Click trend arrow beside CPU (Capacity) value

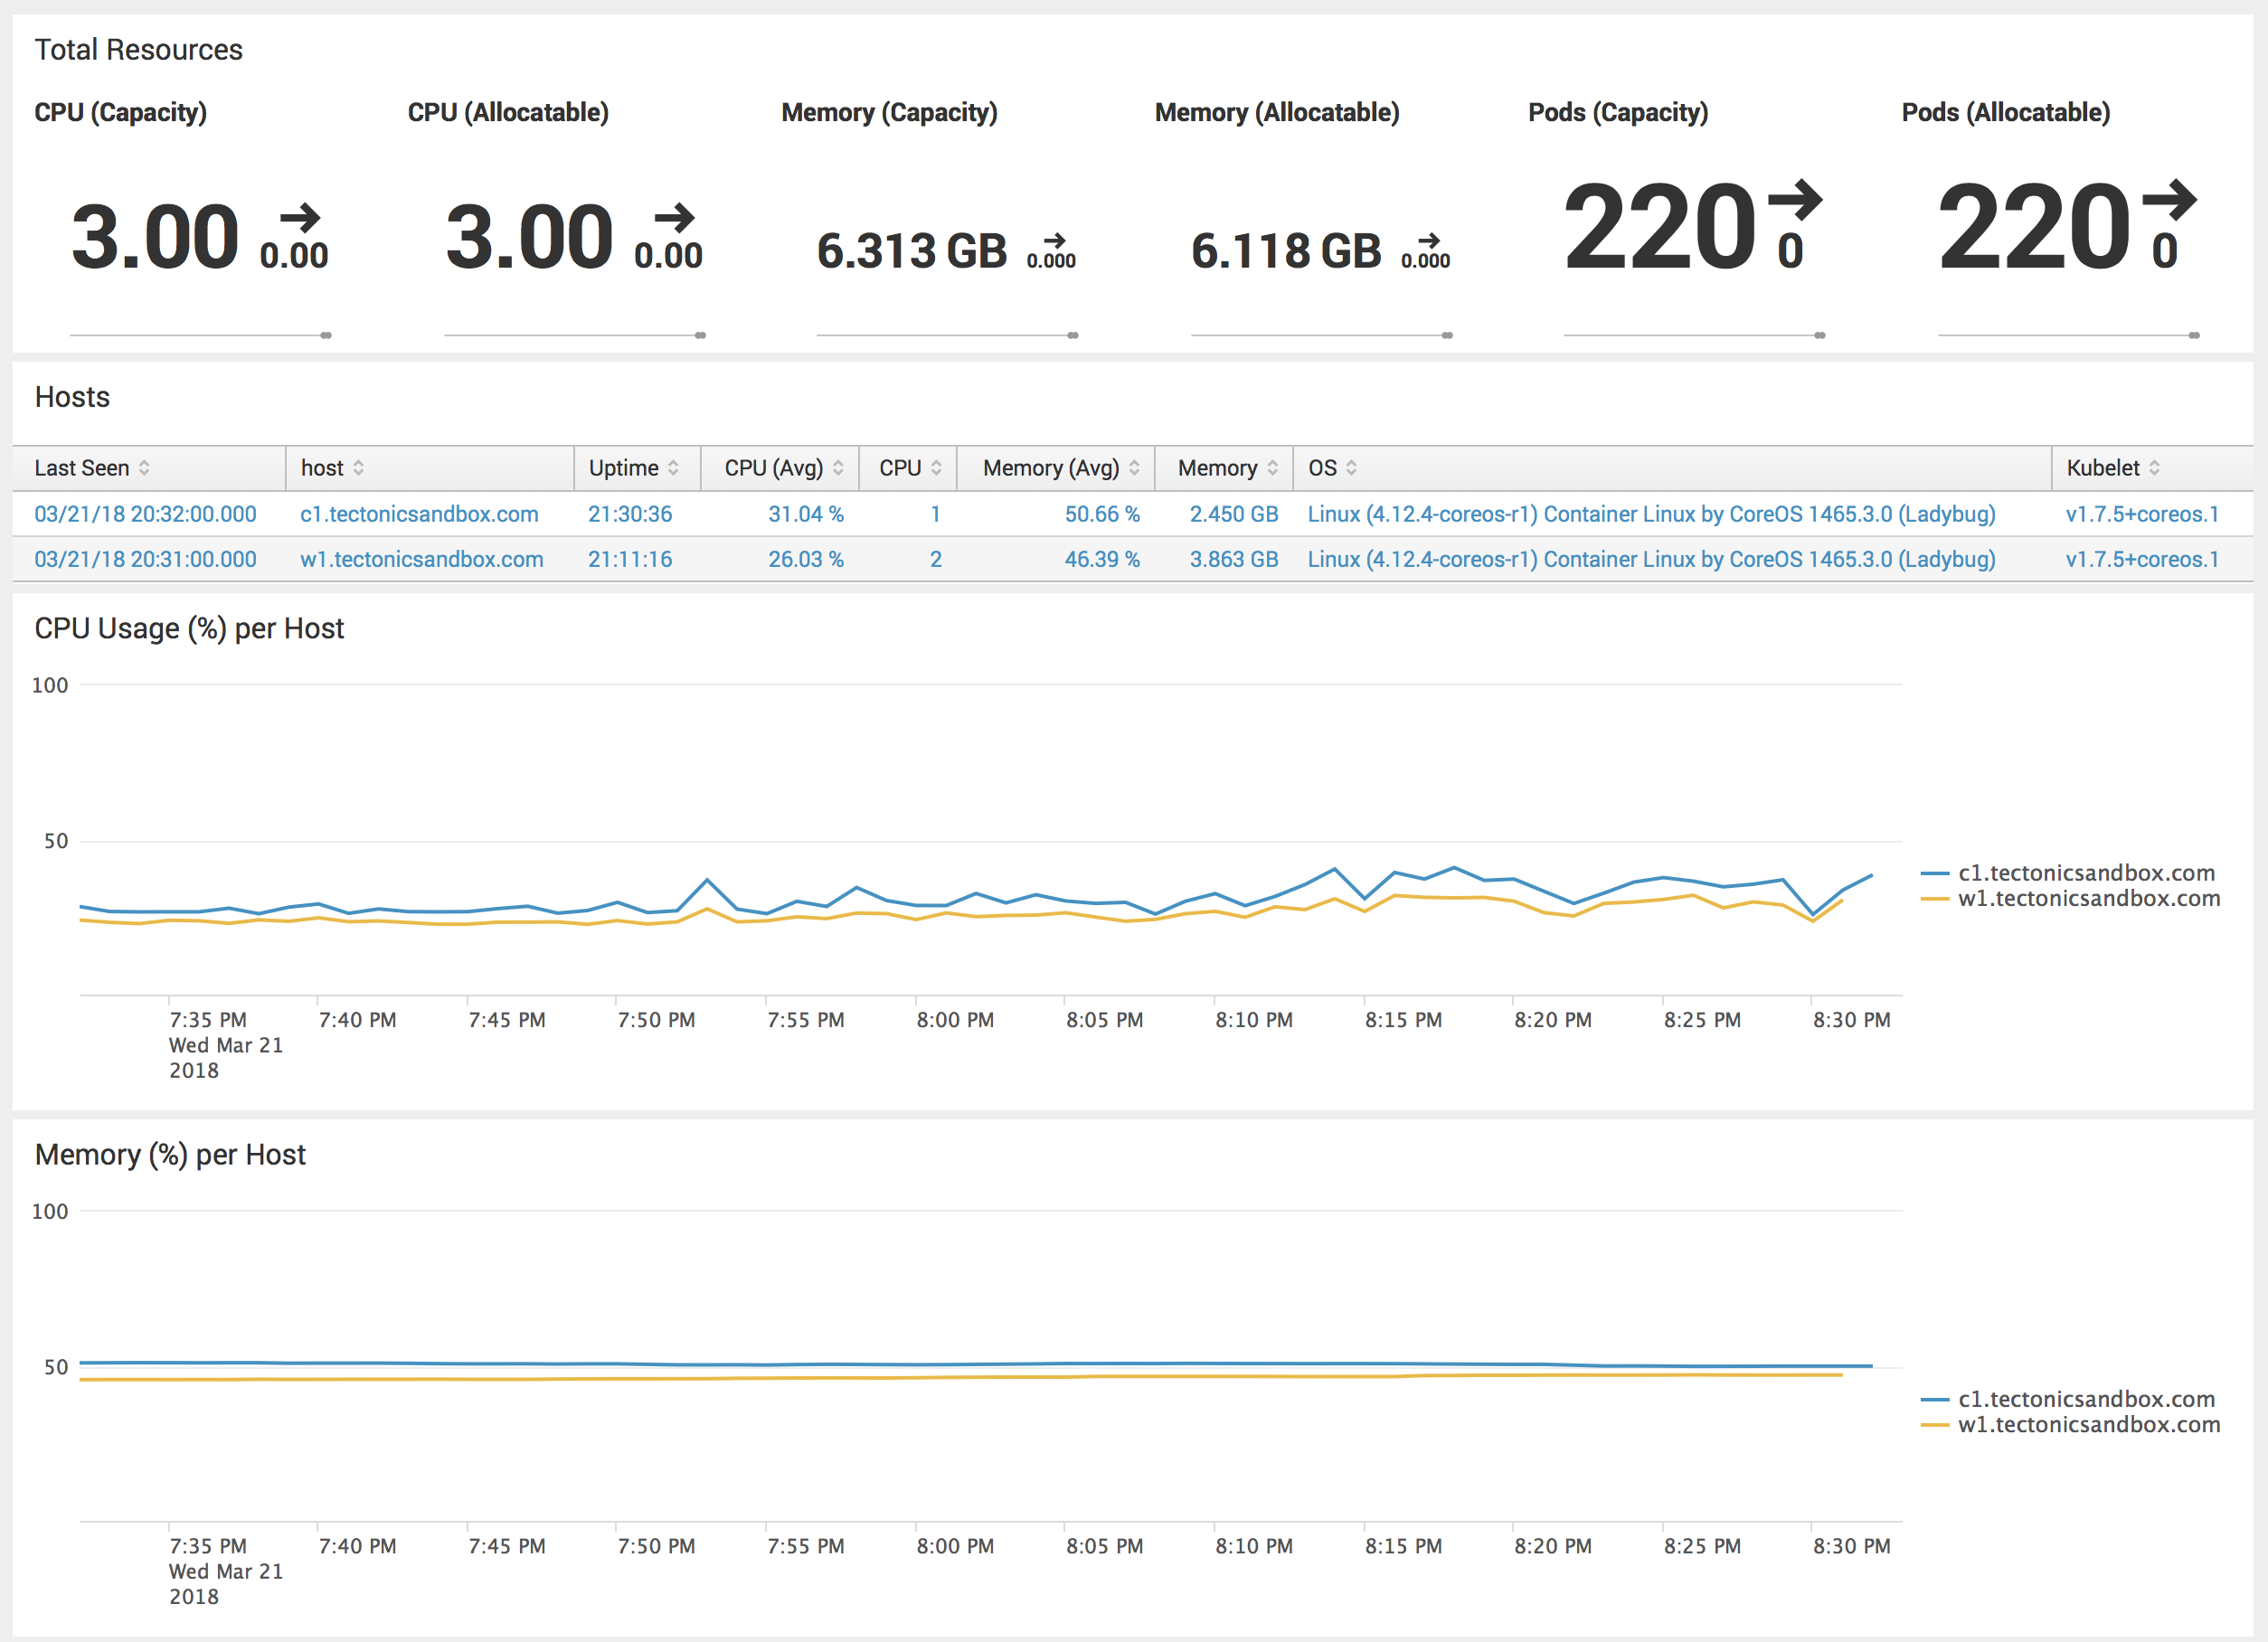pyautogui.click(x=300, y=218)
